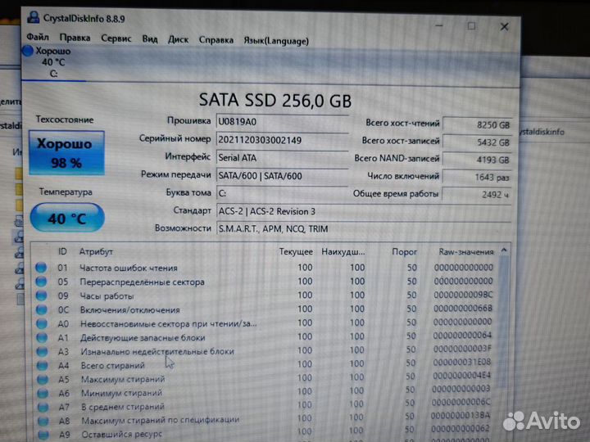Screen dimensions: 590x442
Task: Click the Буква тома field C:
Action: pos(283,193)
